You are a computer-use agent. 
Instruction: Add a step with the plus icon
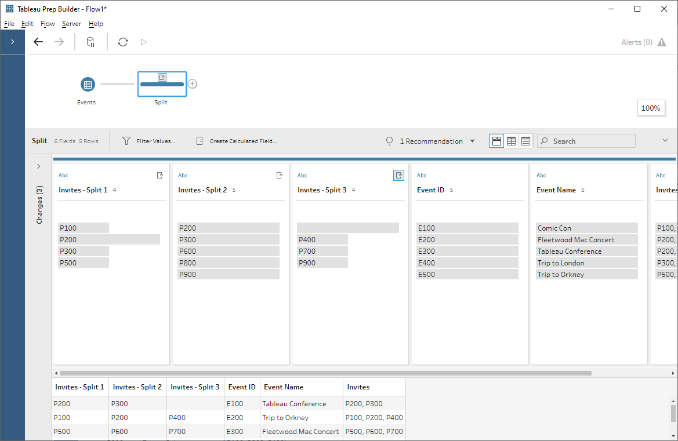193,84
